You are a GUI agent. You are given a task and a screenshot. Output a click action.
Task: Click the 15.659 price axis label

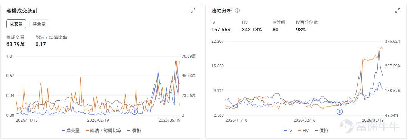click(217, 66)
